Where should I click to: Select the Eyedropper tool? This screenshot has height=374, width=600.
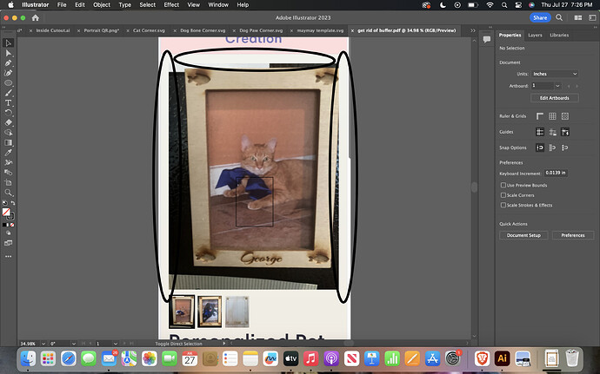click(9, 153)
